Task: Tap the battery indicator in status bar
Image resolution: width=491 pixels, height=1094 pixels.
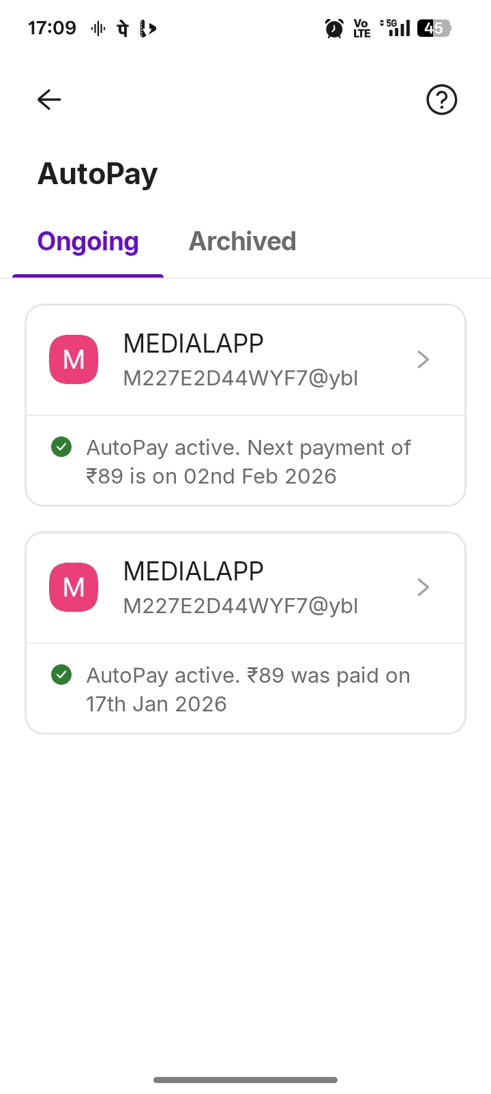Action: coord(434,29)
